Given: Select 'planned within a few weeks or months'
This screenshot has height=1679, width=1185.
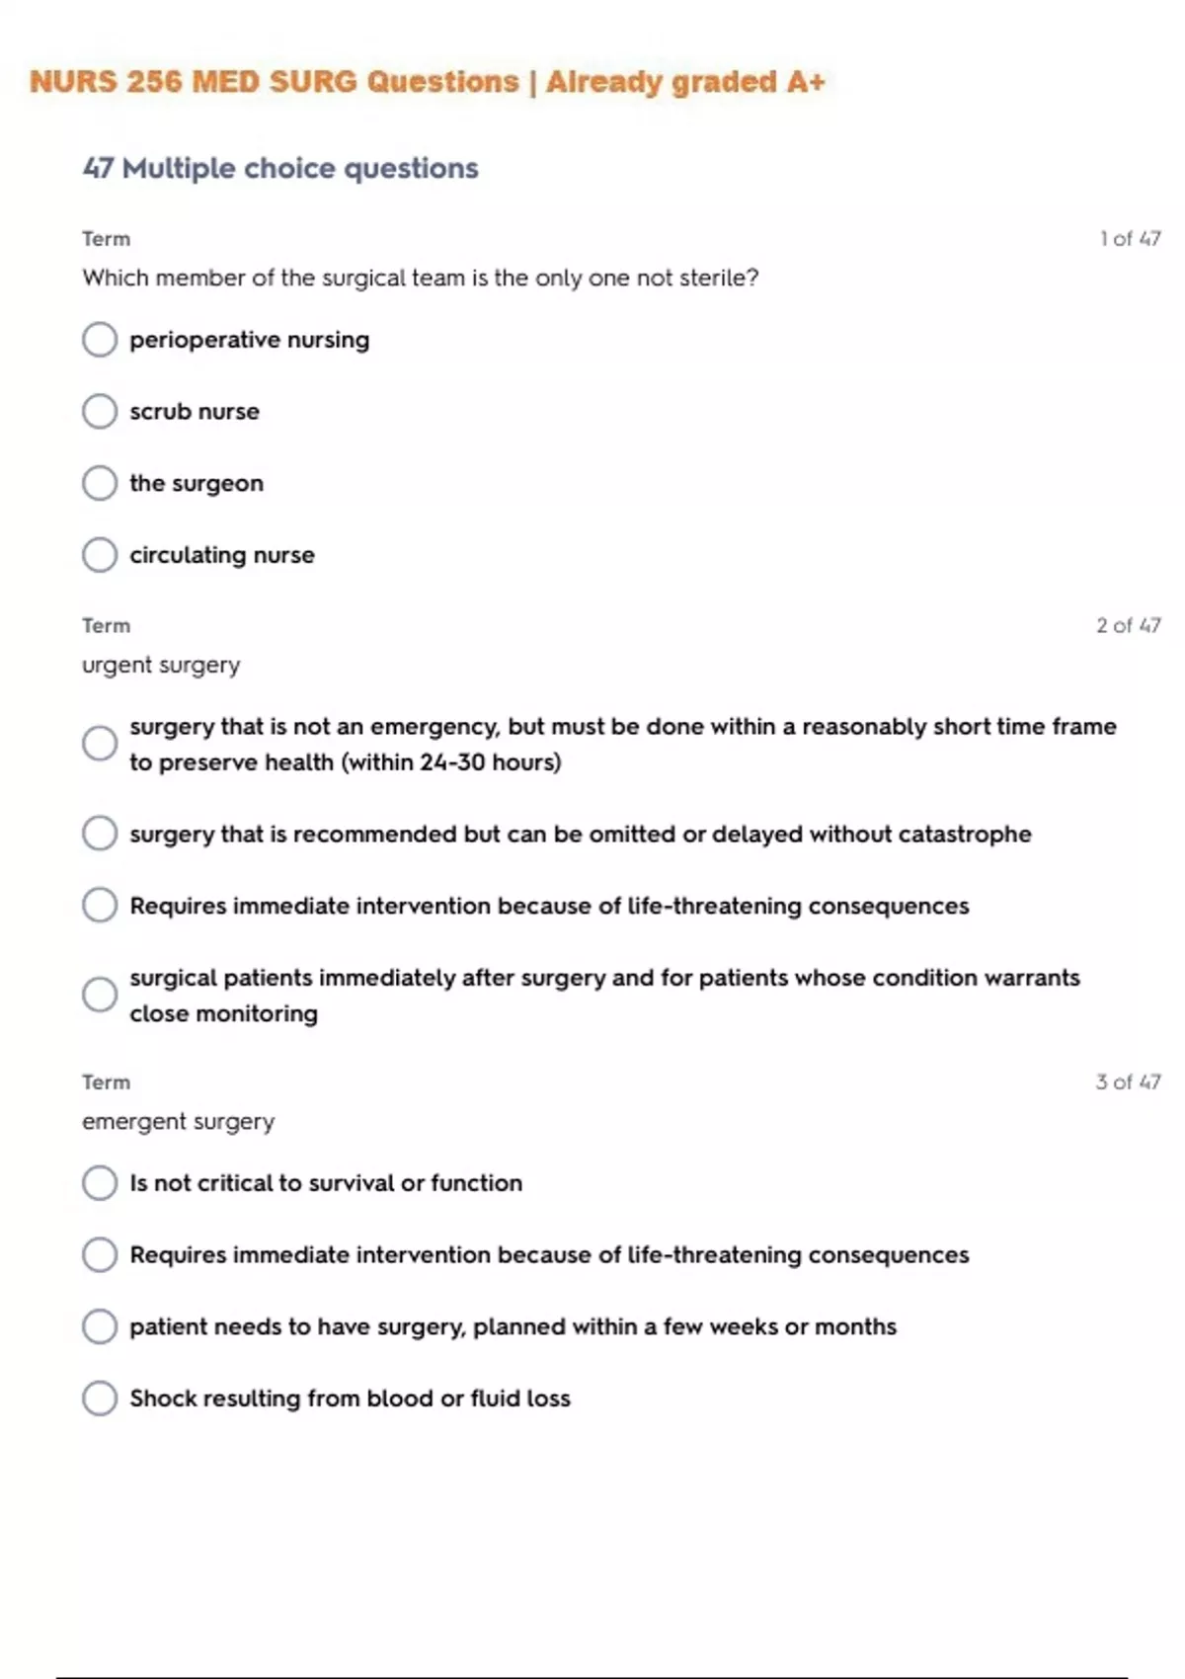Looking at the screenshot, I should tap(100, 1326).
